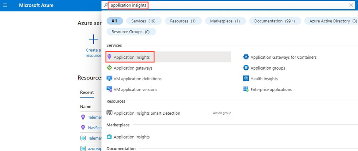Click the purple lightbulb Application Insights service icon
358x151 pixels.
pyautogui.click(x=109, y=57)
